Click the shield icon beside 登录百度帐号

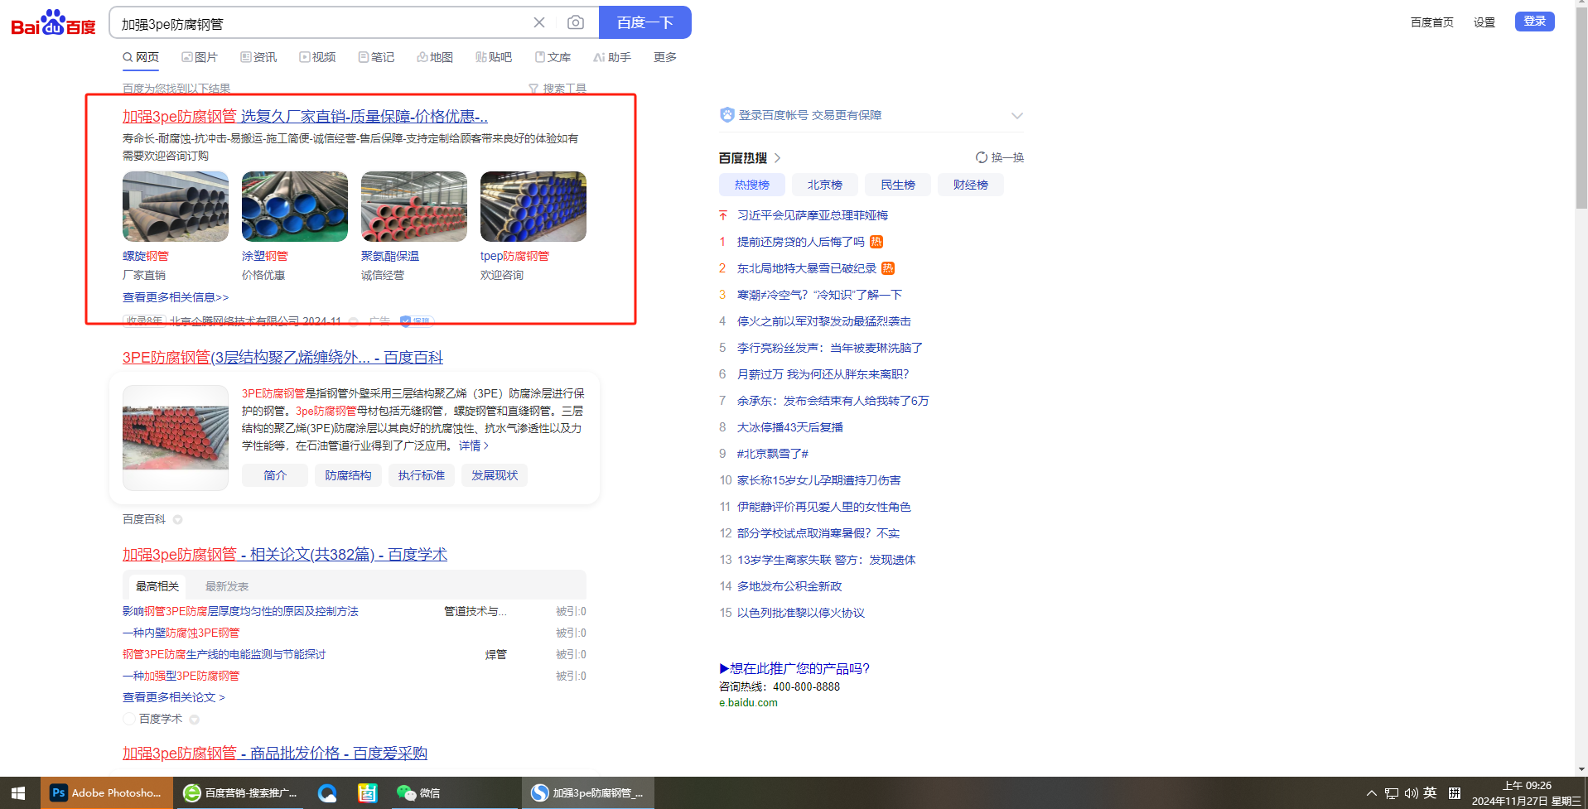point(727,115)
